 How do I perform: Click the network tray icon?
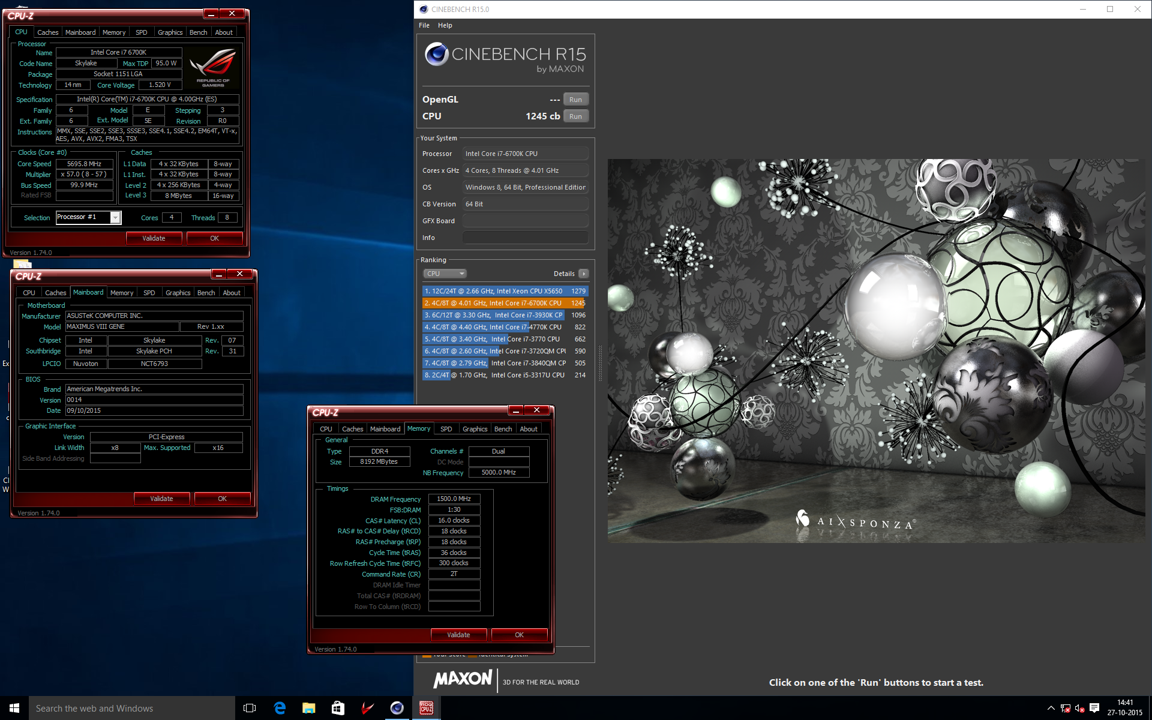pos(1065,708)
